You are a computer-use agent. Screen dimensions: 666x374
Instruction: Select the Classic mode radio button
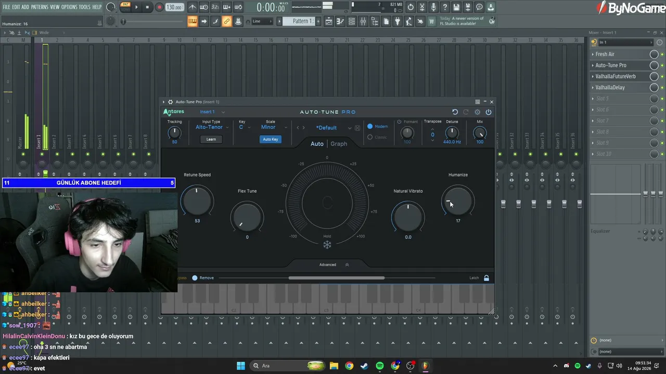[x=370, y=137]
